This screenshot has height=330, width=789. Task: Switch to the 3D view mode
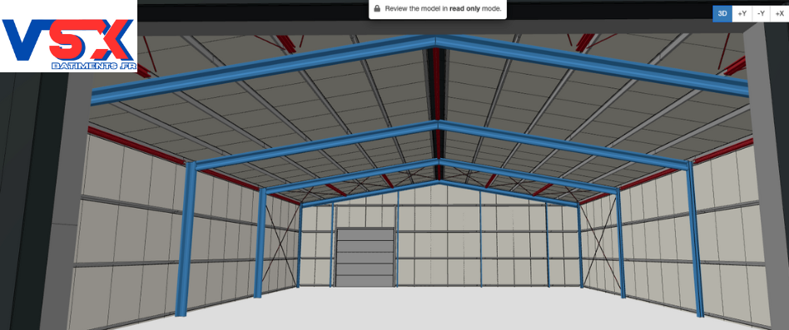[x=722, y=14]
